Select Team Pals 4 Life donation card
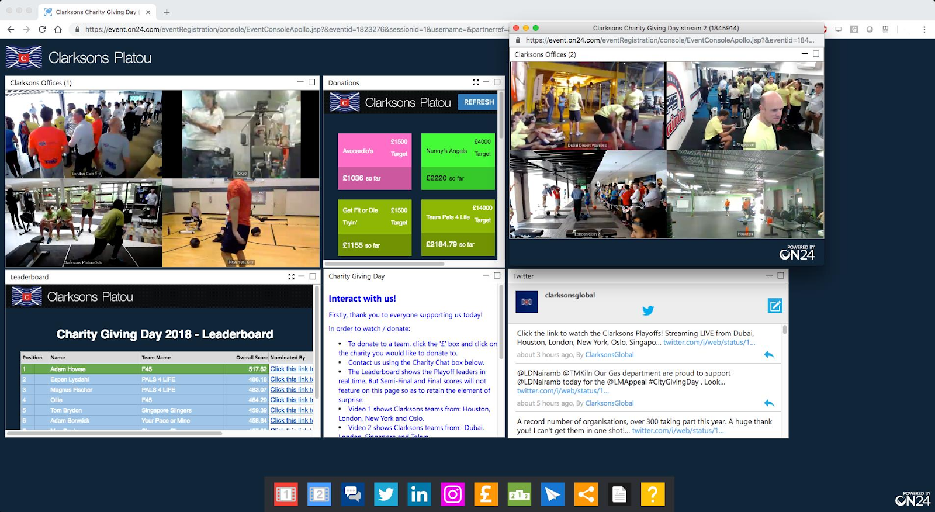 pos(458,228)
